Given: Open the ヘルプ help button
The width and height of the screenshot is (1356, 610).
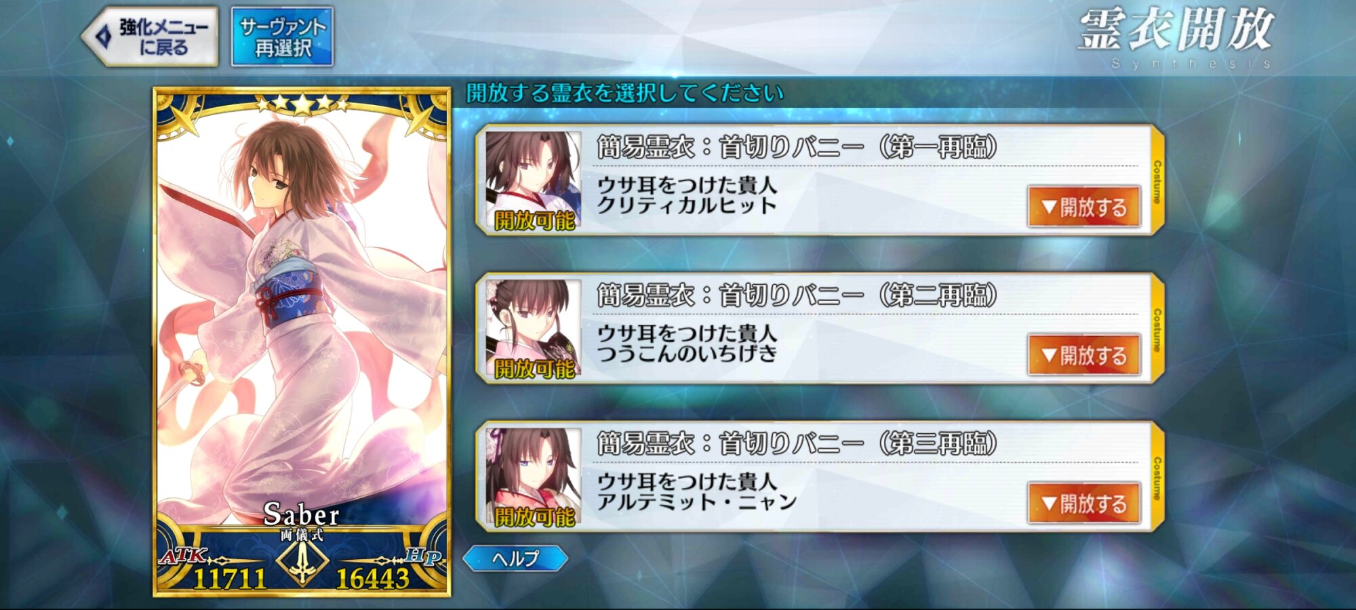Looking at the screenshot, I should 515,558.
